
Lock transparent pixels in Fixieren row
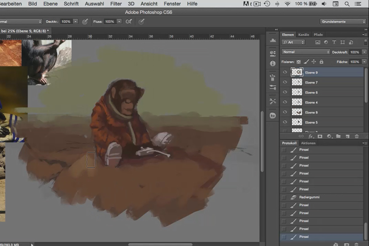[x=299, y=62]
